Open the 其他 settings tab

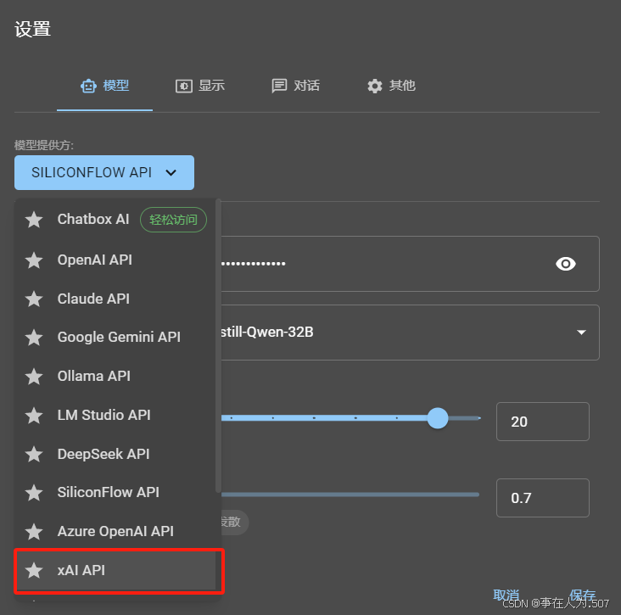[391, 86]
